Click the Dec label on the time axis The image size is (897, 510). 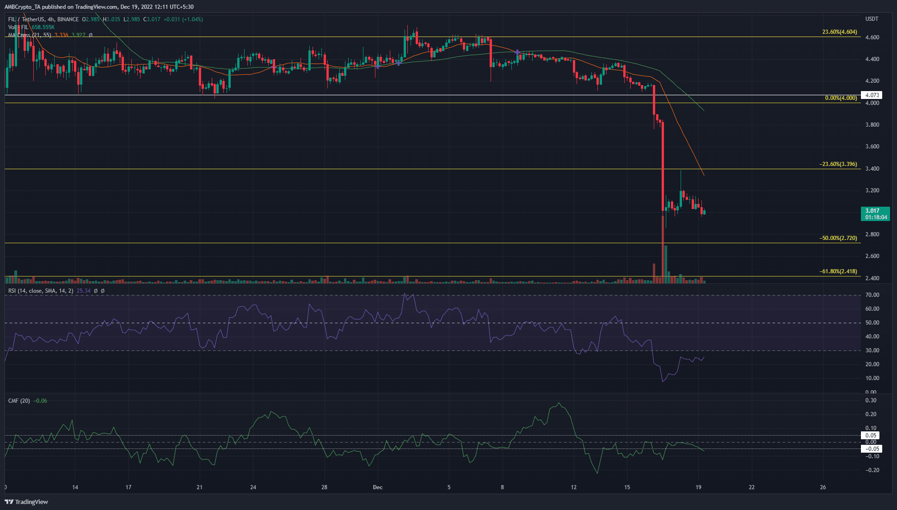[x=378, y=487]
